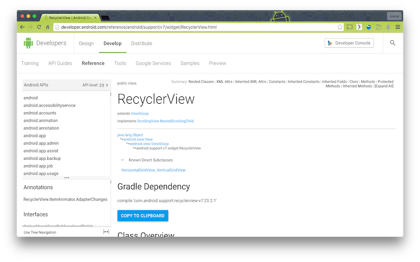Select the android.annotation package
Image resolution: width=420 pixels, height=262 pixels.
(x=41, y=128)
